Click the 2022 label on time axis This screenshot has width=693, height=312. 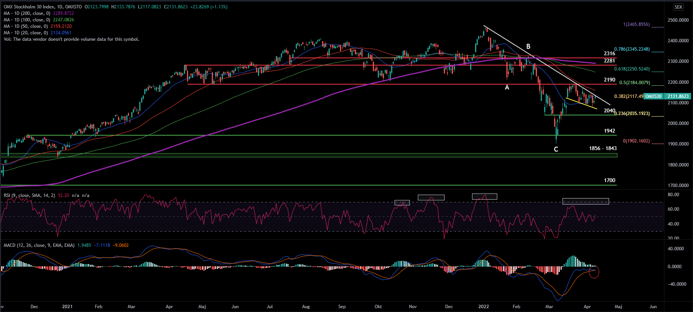point(483,307)
